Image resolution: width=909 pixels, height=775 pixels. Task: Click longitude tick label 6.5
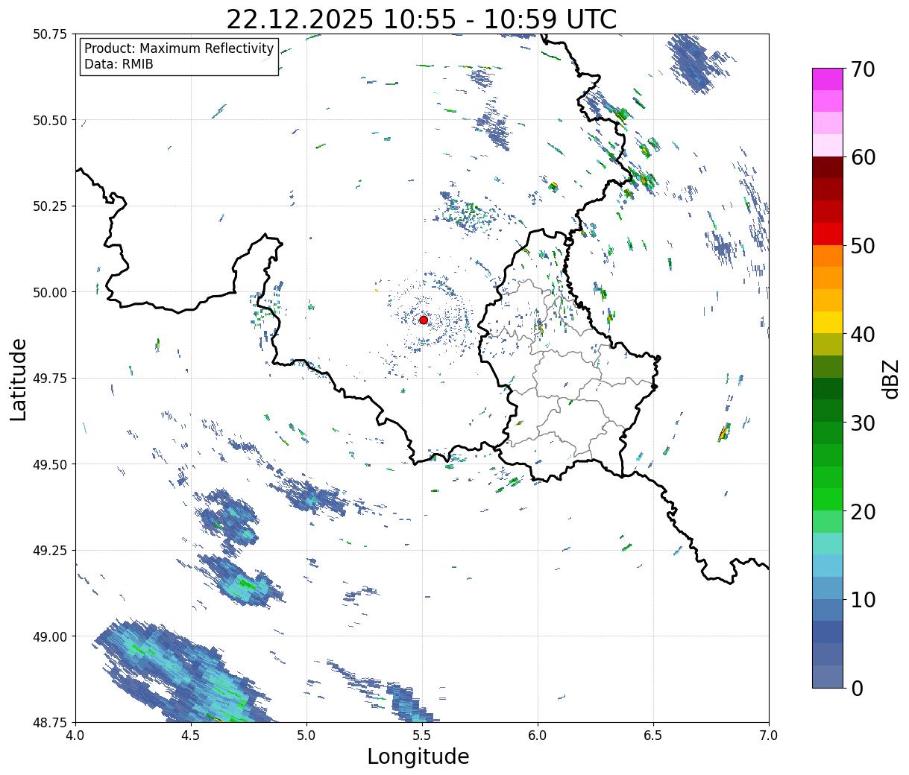(x=653, y=736)
